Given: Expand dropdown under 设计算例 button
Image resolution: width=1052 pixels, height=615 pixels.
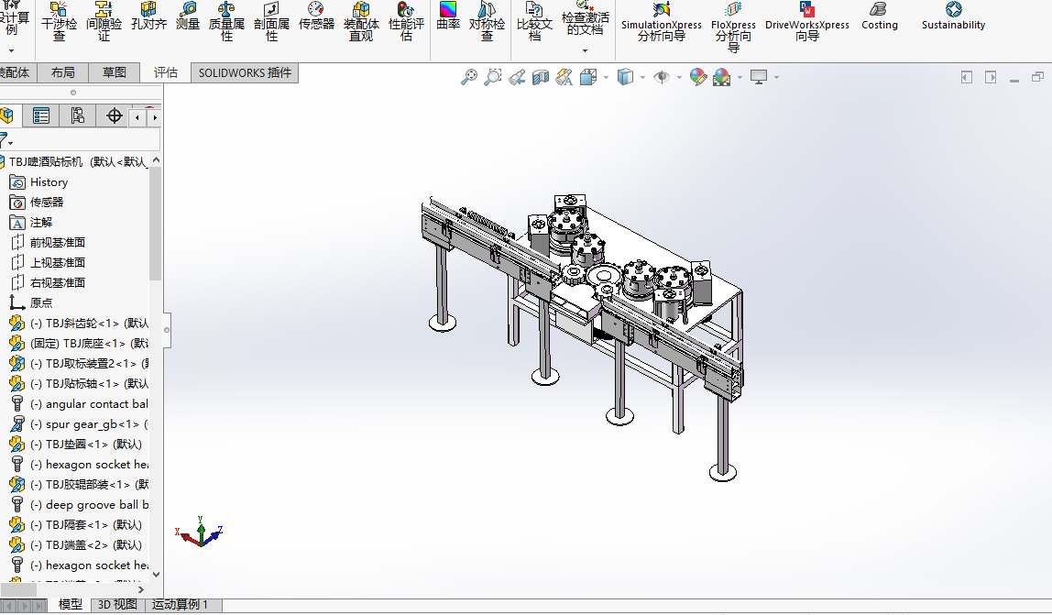Looking at the screenshot, I should point(11,50).
